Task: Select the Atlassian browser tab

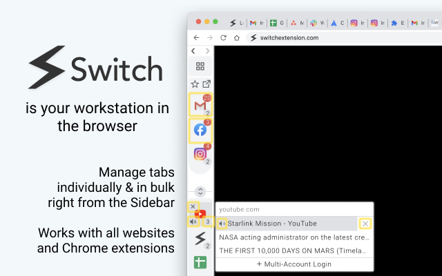Action: [x=337, y=23]
